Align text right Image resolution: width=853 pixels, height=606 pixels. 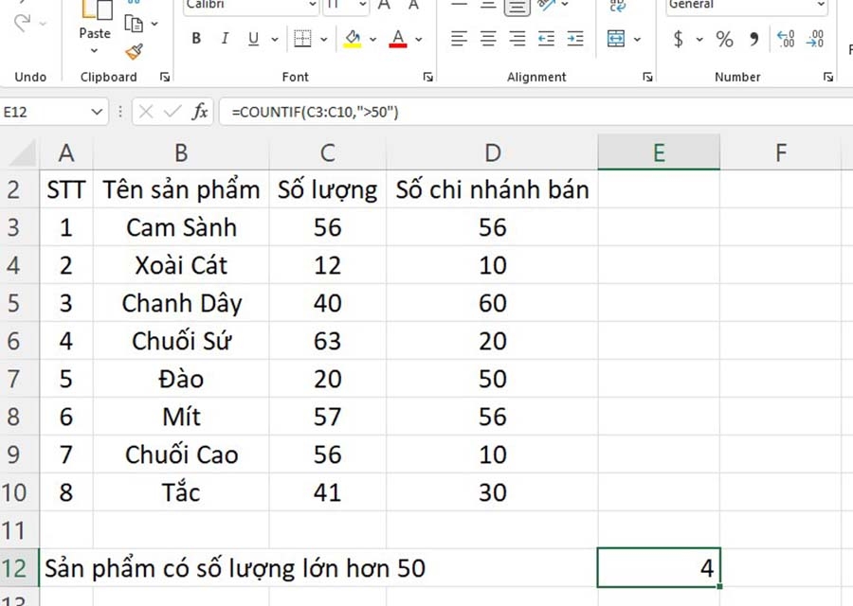click(517, 39)
